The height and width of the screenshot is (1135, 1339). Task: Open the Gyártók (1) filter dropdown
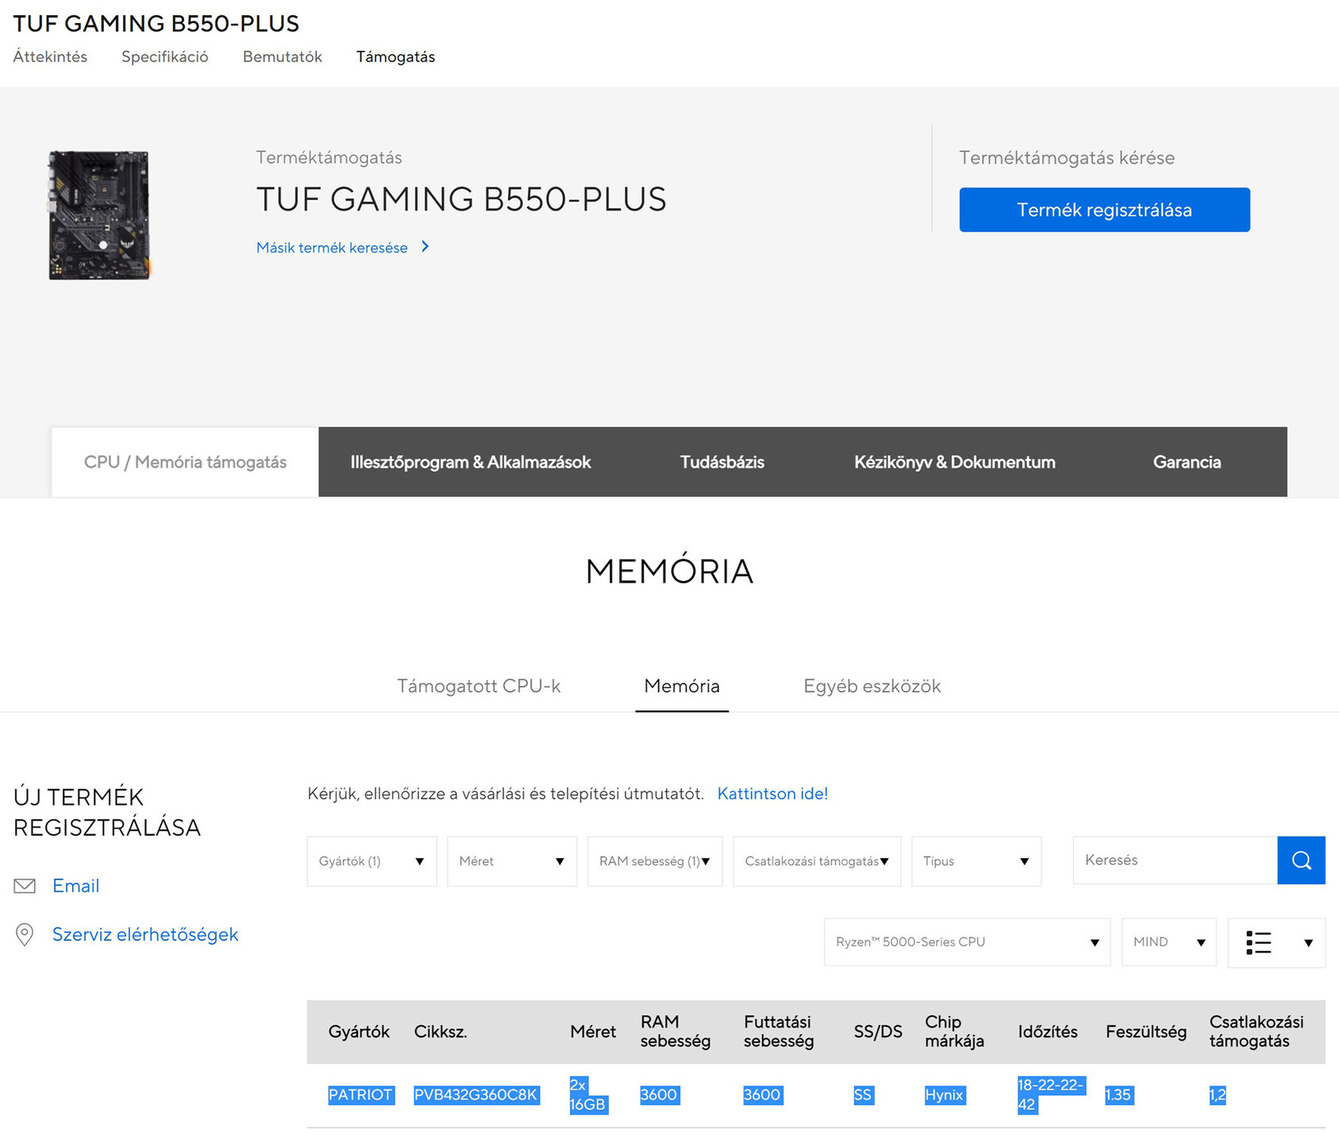pos(371,860)
